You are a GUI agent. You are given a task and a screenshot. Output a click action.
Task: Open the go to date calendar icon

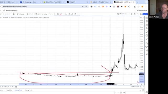tap(16, 87)
